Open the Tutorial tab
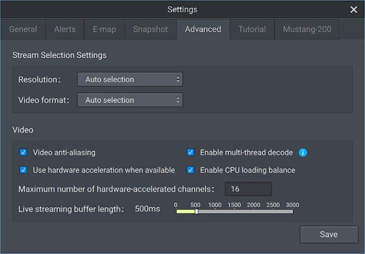 [x=252, y=29]
